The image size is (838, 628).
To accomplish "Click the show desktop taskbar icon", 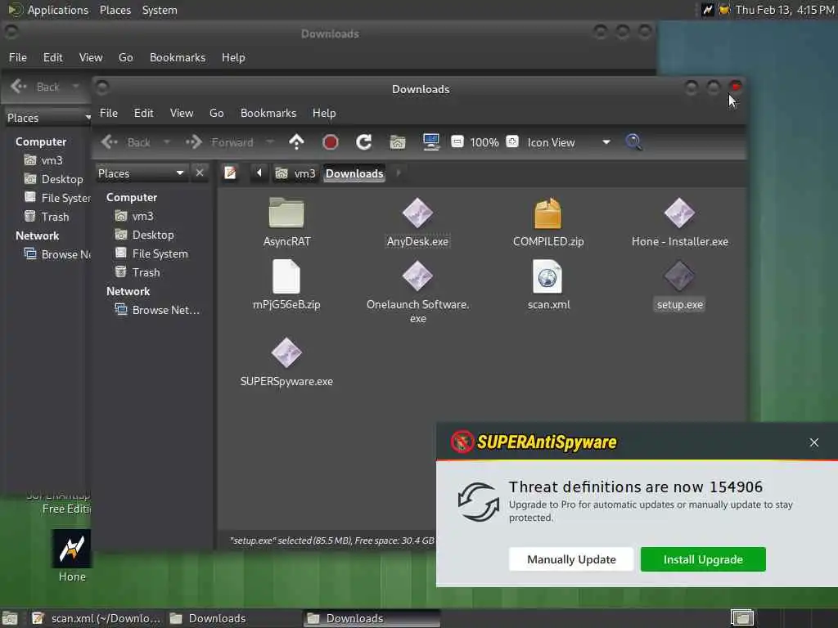I will click(x=10, y=618).
